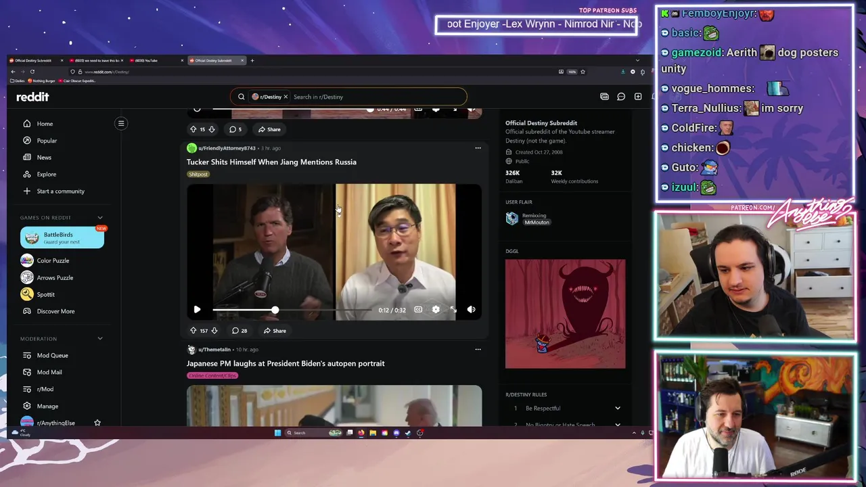Open Japanese PM video thumbnail
This screenshot has width=866, height=487.
[x=334, y=407]
